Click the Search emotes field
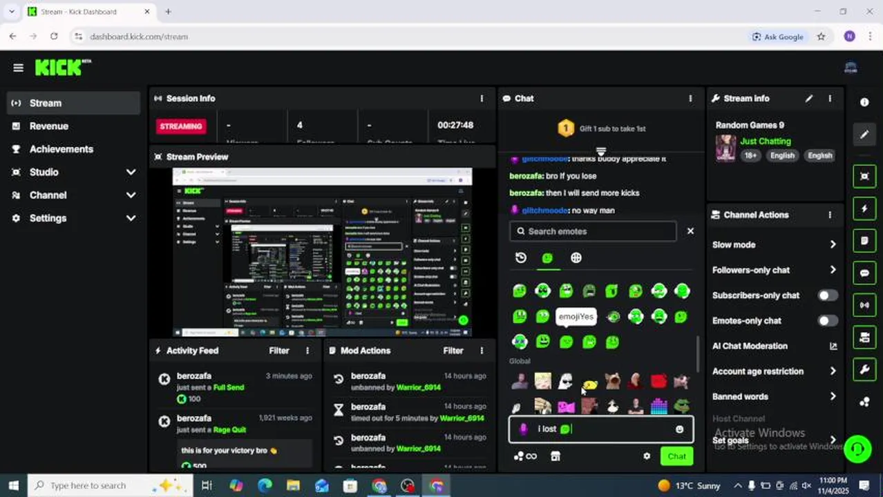This screenshot has width=883, height=497. (593, 231)
